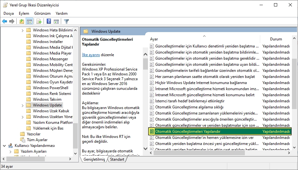Click the policy list horizontal scroll left arrow
The width and height of the screenshot is (298, 170).
tap(151, 153)
